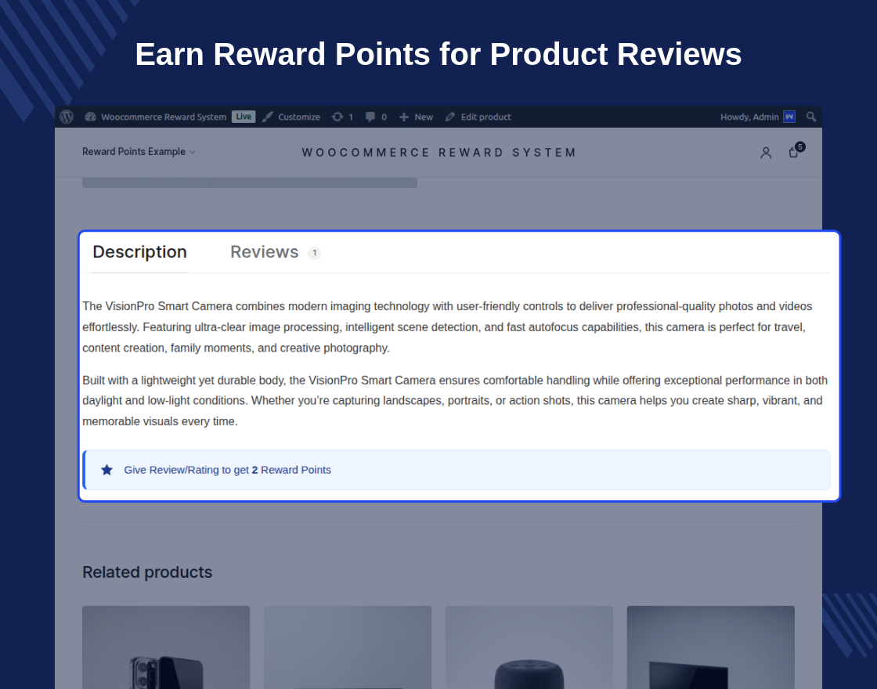Open the New content menu
Image resolution: width=877 pixels, height=689 pixels.
[x=416, y=117]
